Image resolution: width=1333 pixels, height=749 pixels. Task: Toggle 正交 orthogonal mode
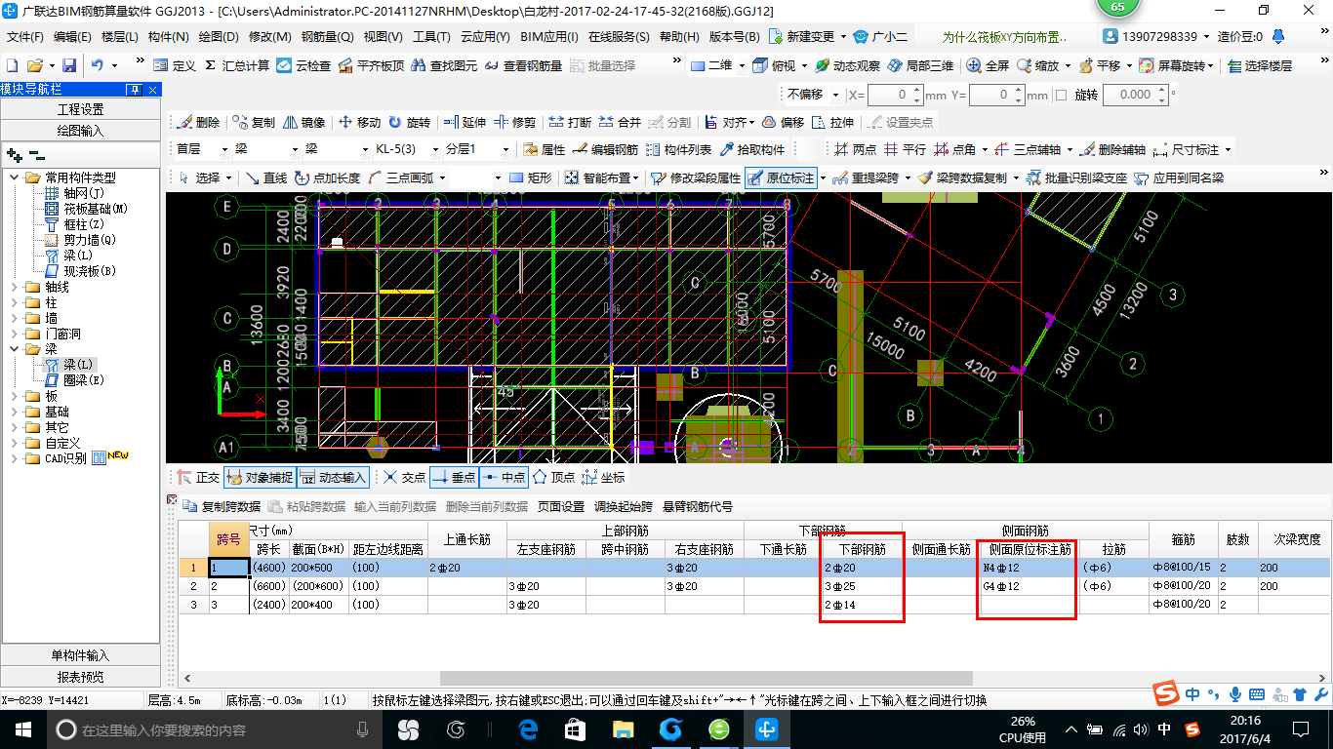click(x=198, y=477)
